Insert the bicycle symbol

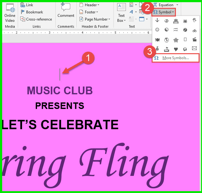tap(195, 30)
